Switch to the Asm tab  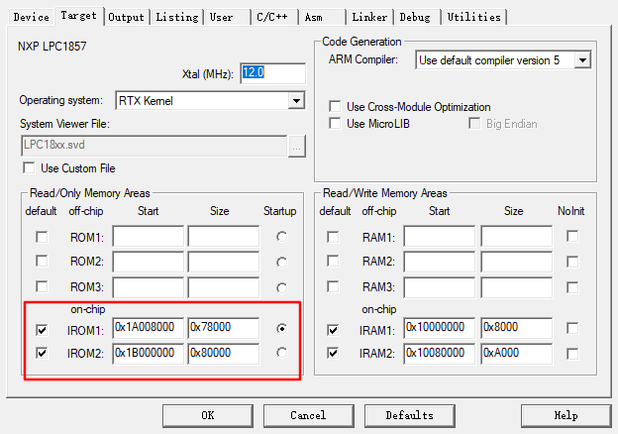tap(322, 17)
